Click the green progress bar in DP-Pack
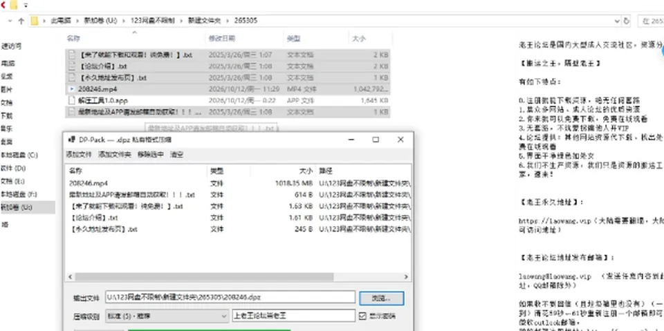The height and width of the screenshot is (331, 664). point(209,330)
